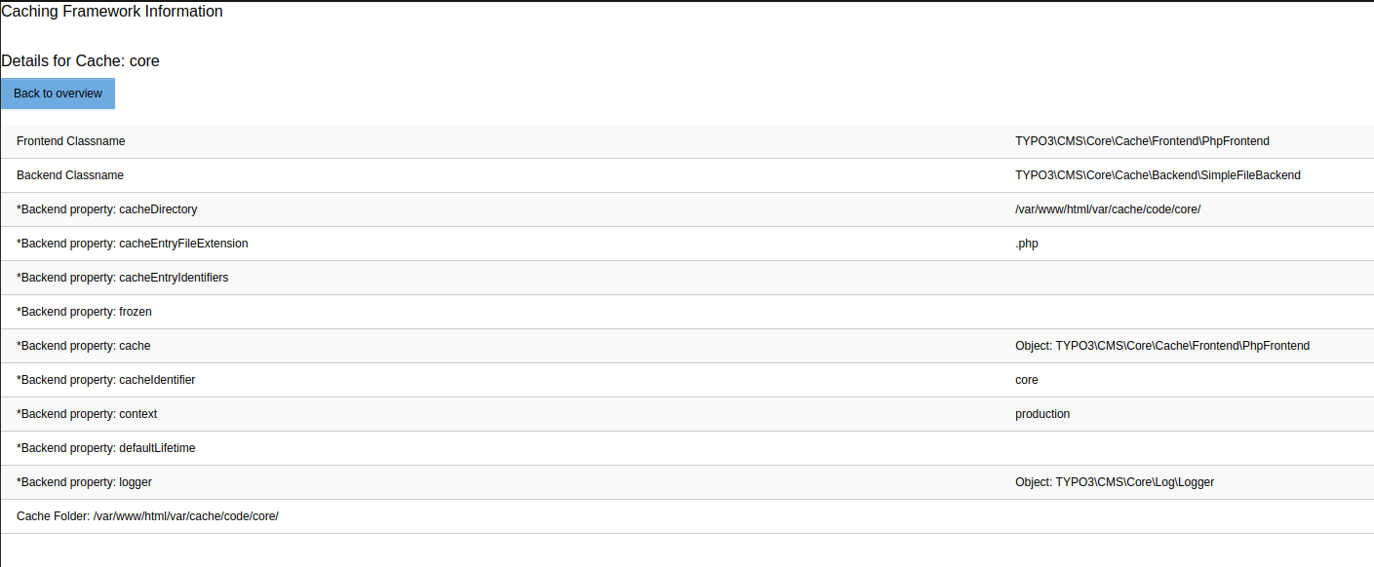Click the Logger object value text
The image size is (1374, 567).
point(1115,481)
